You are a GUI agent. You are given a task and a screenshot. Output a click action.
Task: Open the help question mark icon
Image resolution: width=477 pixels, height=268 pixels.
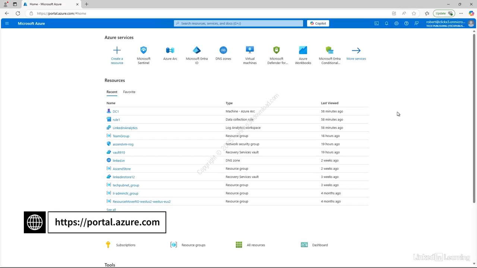406,23
